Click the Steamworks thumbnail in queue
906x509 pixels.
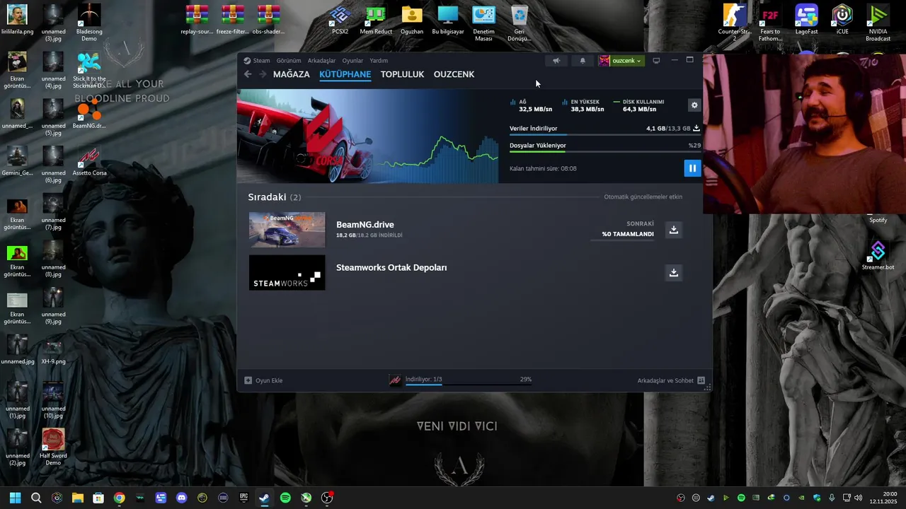[x=287, y=272]
